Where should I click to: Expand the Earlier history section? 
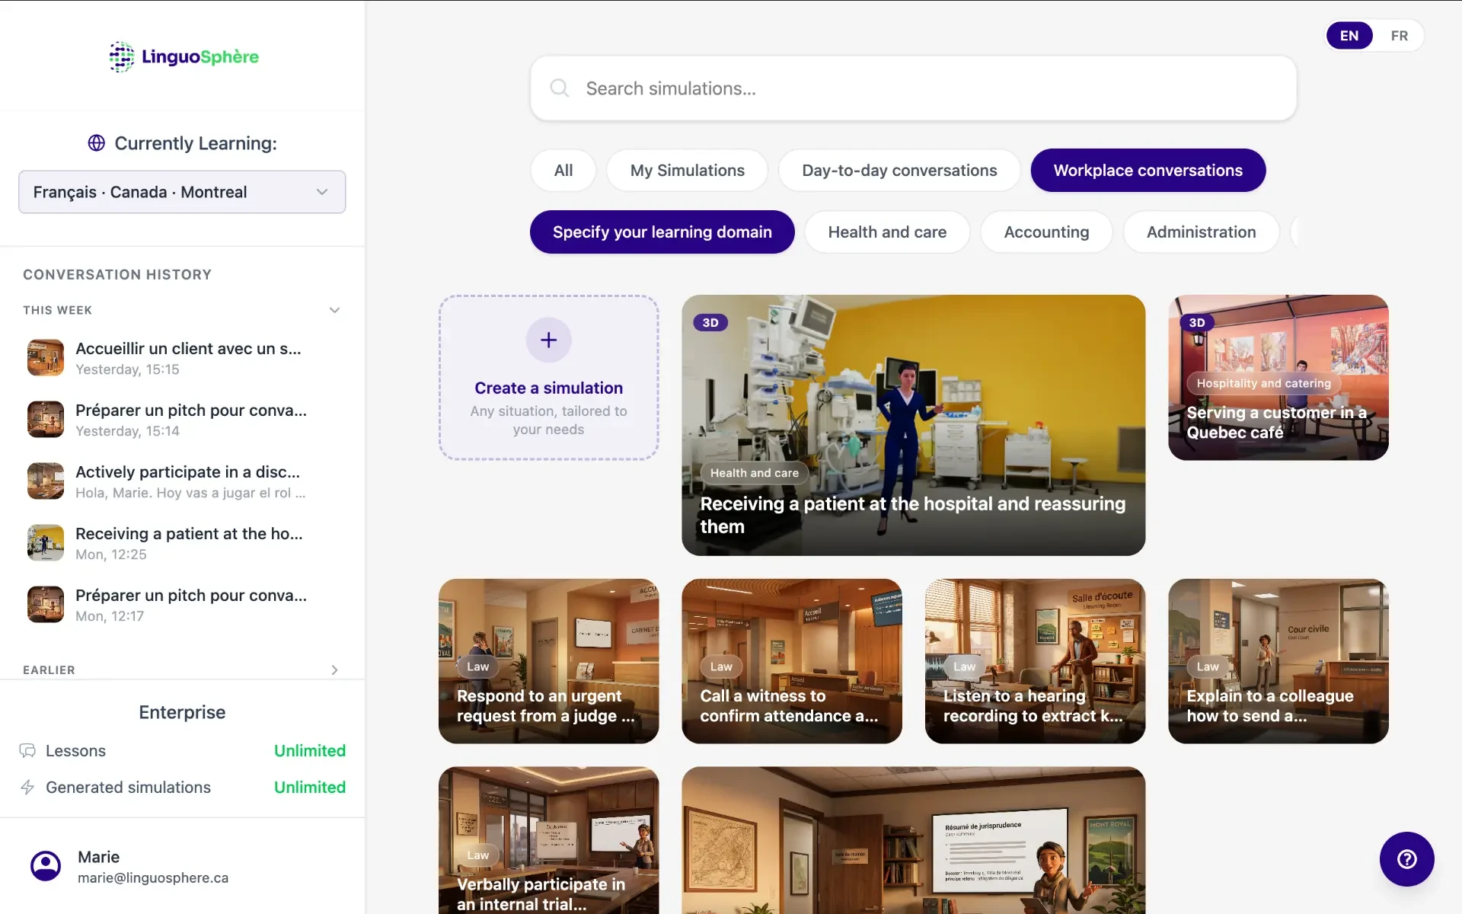[x=334, y=670]
